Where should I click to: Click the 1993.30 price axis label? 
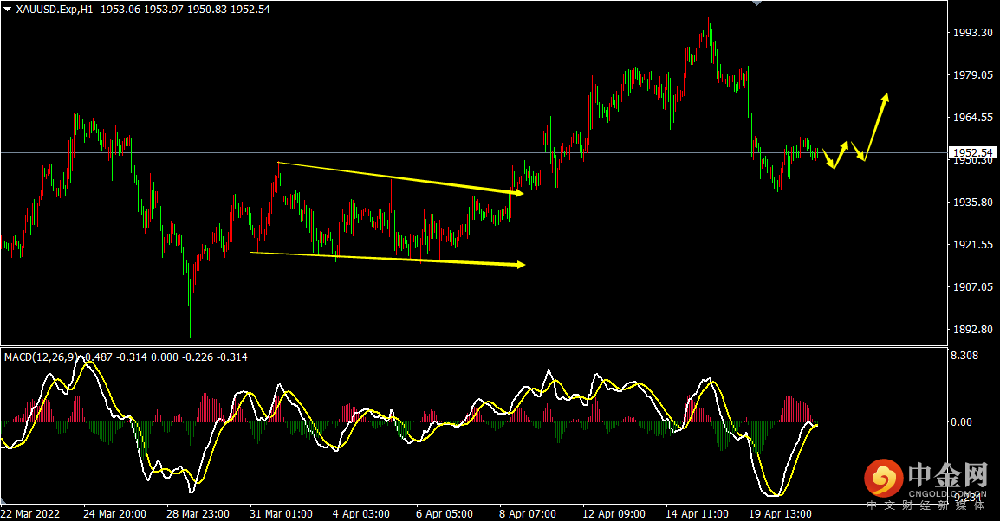pos(972,33)
